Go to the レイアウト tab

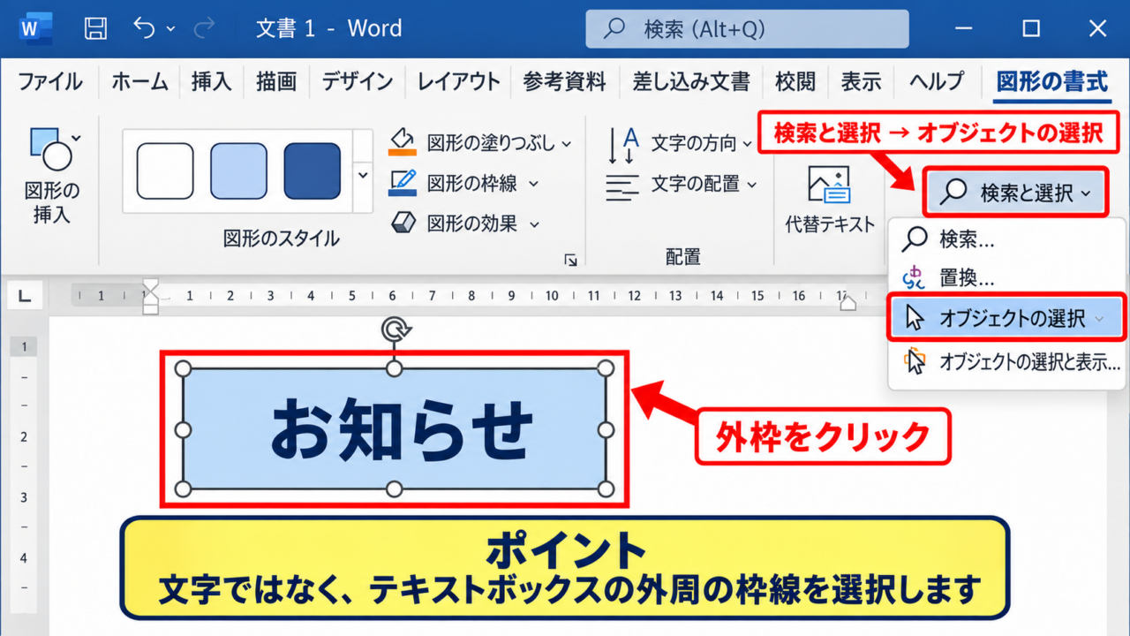(x=458, y=82)
